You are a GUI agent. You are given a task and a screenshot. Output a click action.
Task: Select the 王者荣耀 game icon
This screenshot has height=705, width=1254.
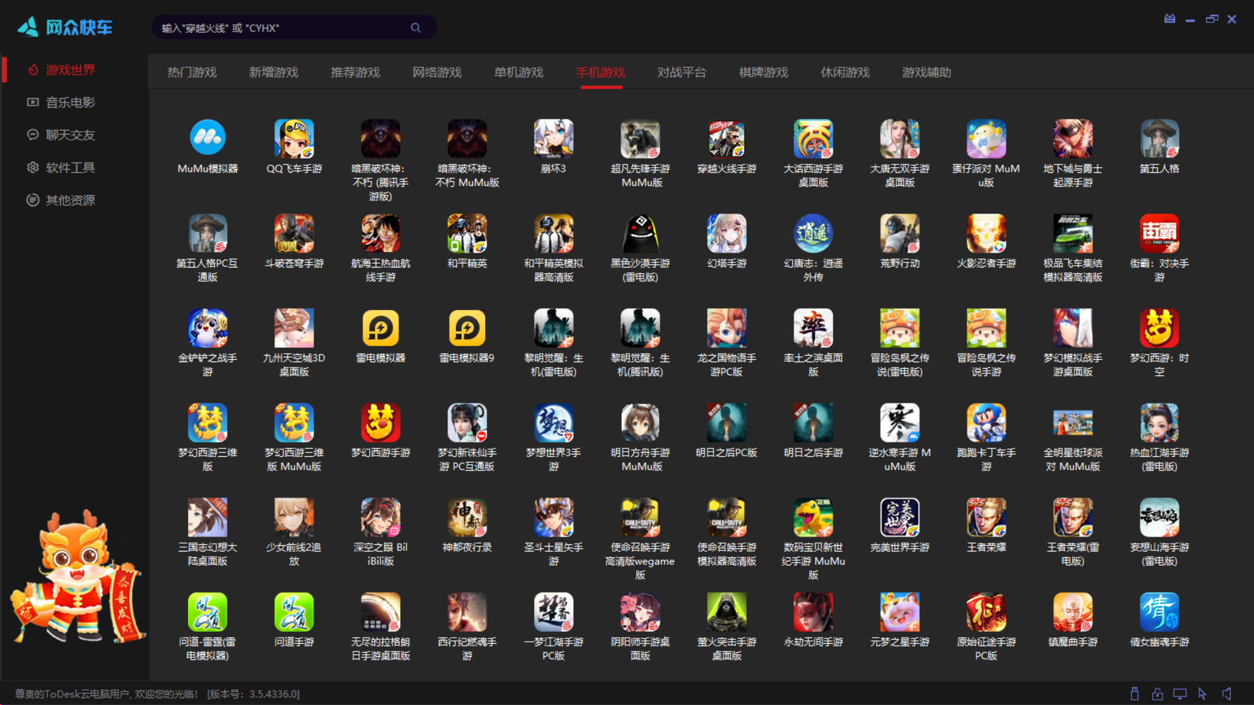(986, 517)
